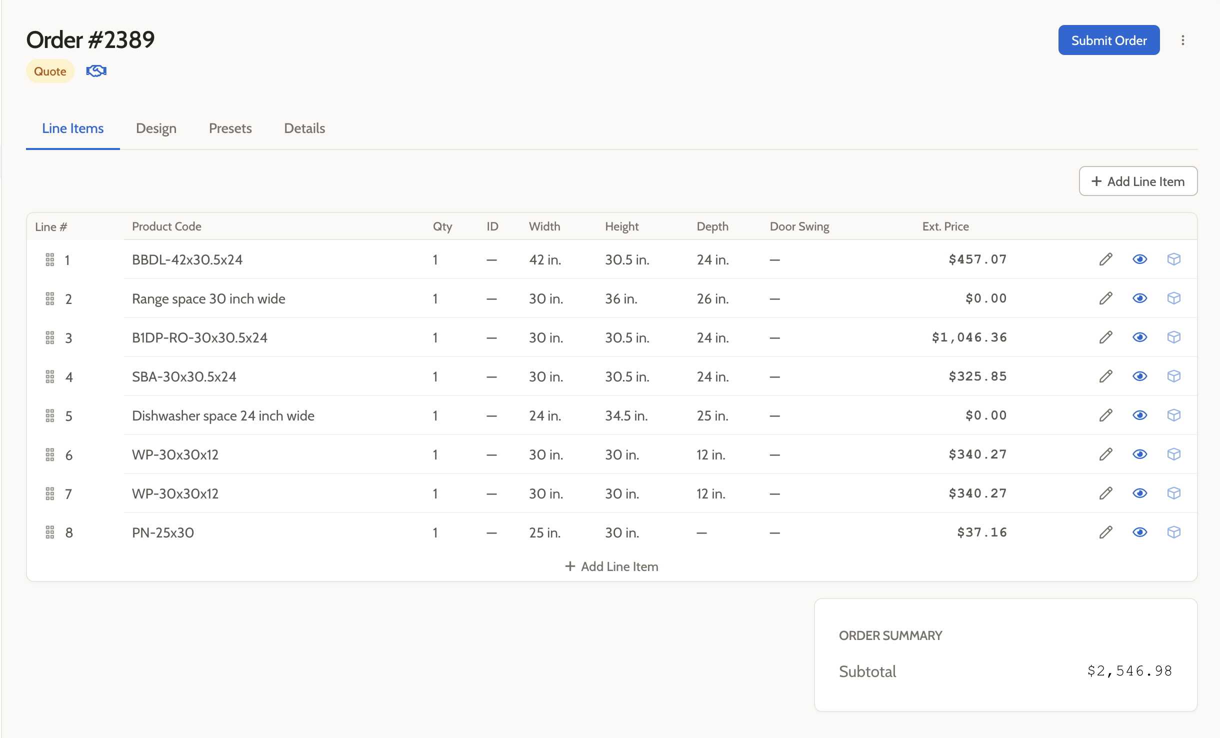The image size is (1220, 738).
Task: Open the Presets tab
Action: (x=230, y=128)
